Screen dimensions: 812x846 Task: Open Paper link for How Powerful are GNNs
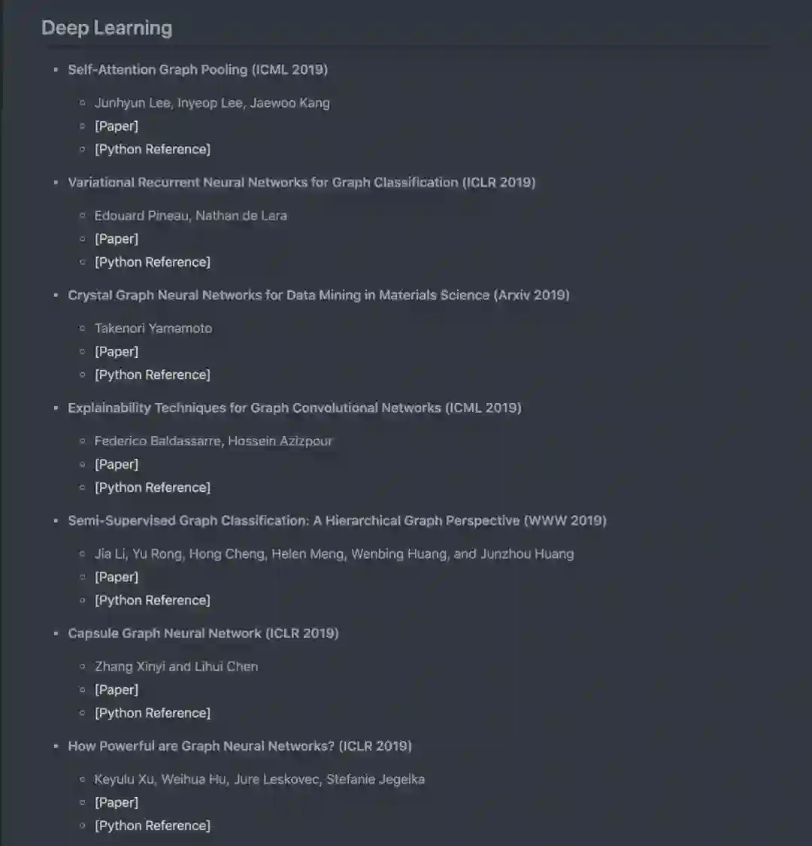116,803
